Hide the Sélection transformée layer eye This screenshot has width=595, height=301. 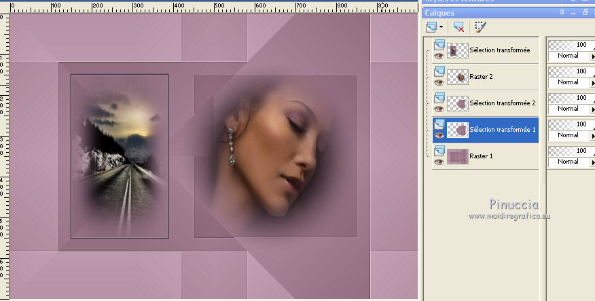click(439, 56)
